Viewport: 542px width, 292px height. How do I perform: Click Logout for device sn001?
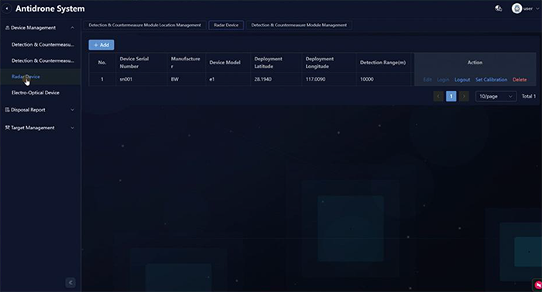click(x=462, y=80)
